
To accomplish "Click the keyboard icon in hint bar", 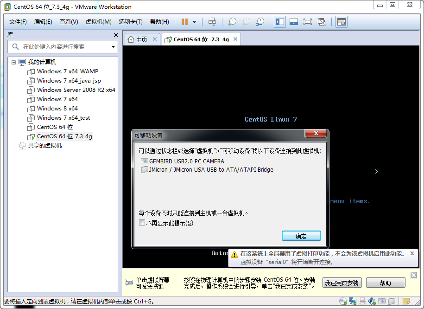I will [x=129, y=283].
